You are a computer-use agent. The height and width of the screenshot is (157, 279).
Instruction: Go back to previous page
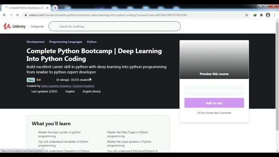(x=4, y=15)
